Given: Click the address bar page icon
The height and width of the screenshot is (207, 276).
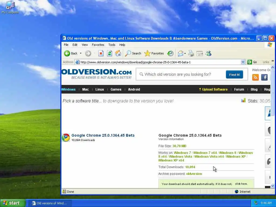Looking at the screenshot, I should pos(77,62).
